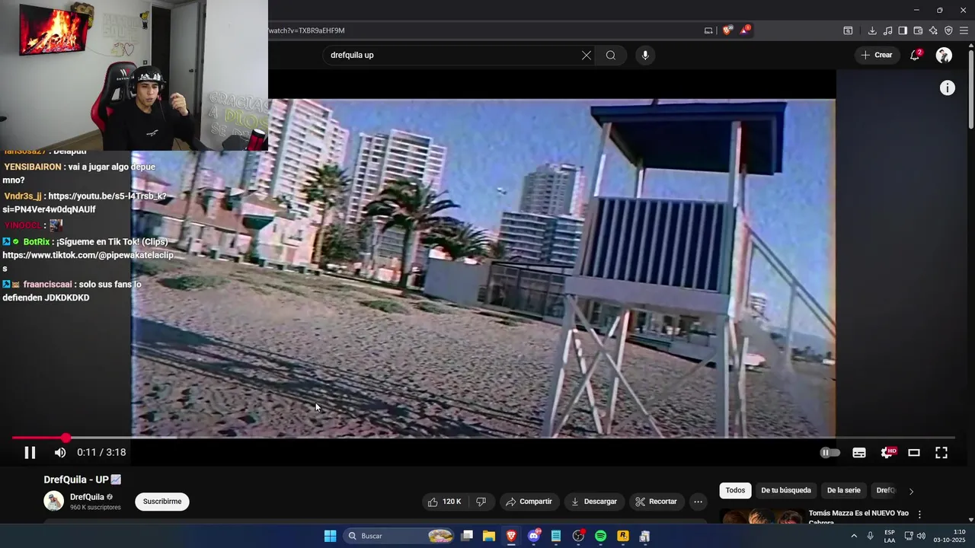Show hidden system tray icons

[854, 536]
